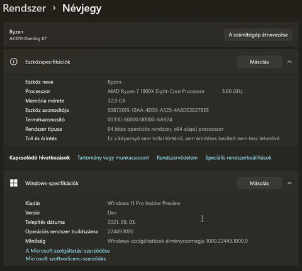Open Microsoft szoftverlicenc-szerződés link

click(65, 258)
